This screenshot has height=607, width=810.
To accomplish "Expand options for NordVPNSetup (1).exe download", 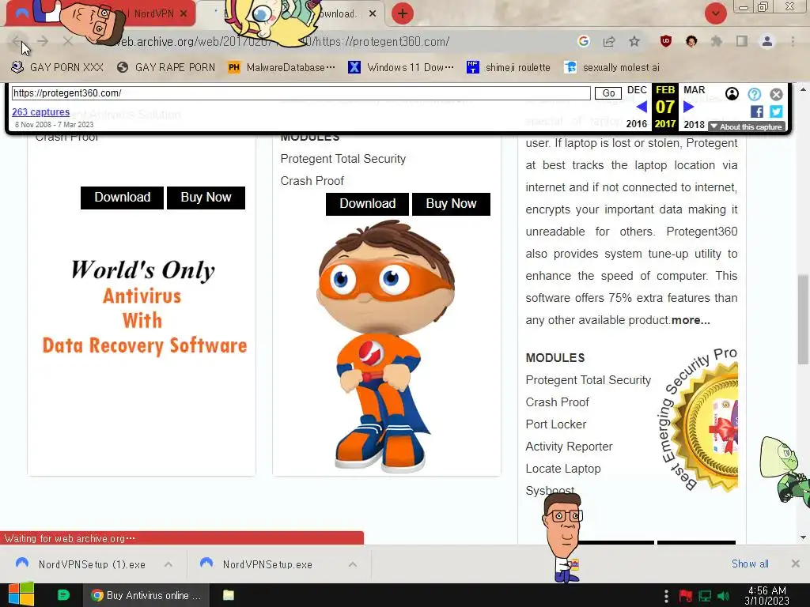I will (x=168, y=564).
